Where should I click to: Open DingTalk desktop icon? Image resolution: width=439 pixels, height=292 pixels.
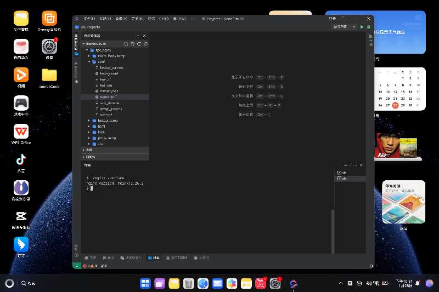(21, 247)
